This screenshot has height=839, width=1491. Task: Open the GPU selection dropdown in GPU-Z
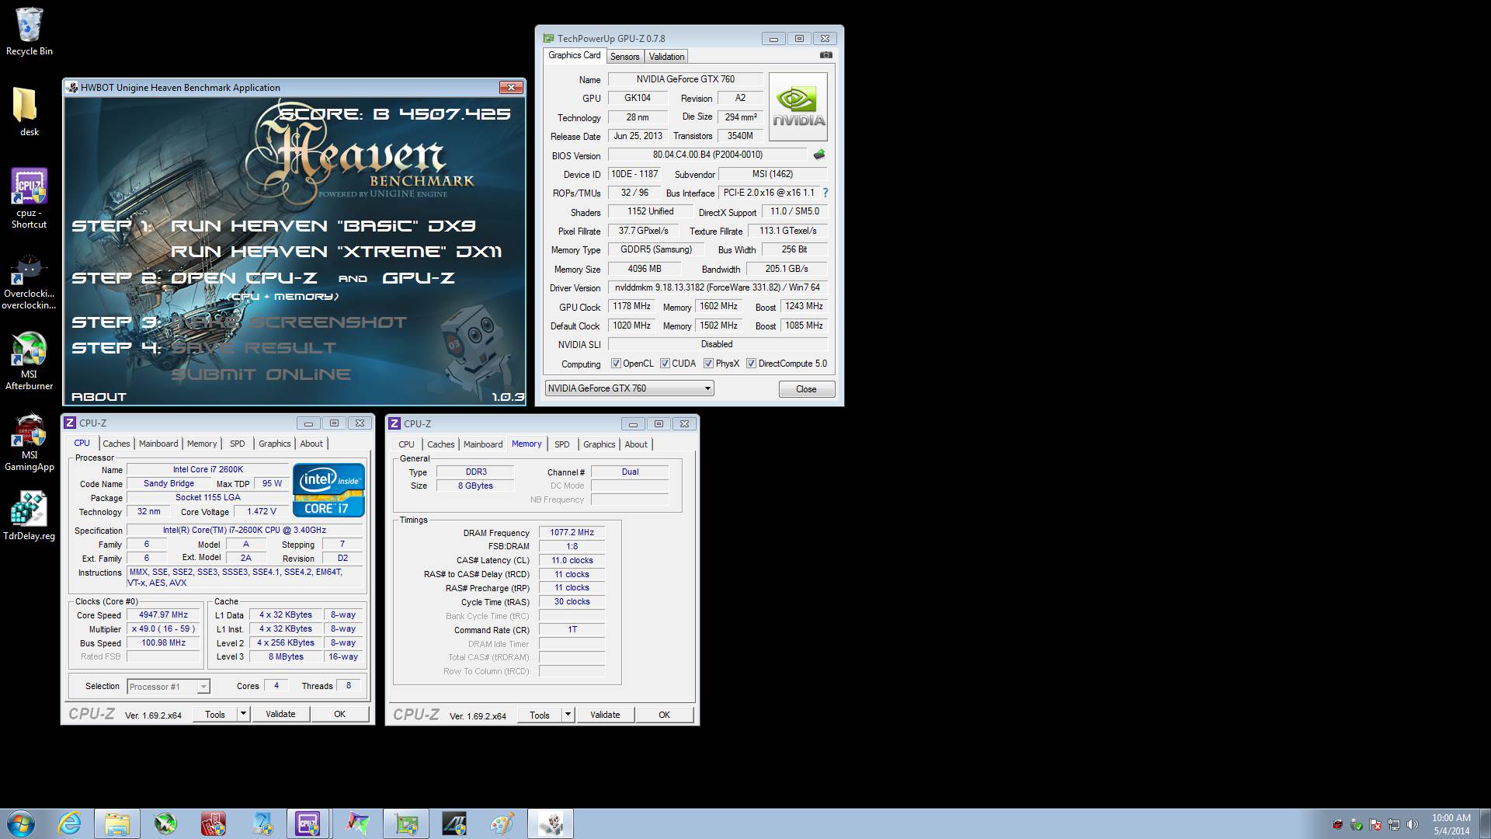pos(630,388)
